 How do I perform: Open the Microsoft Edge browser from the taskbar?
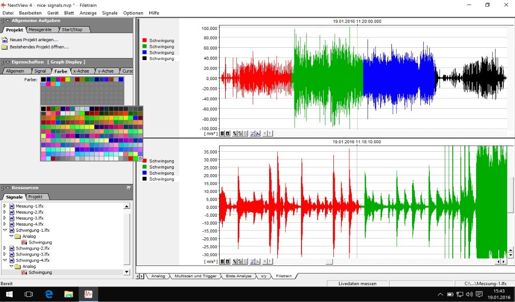pyautogui.click(x=49, y=294)
